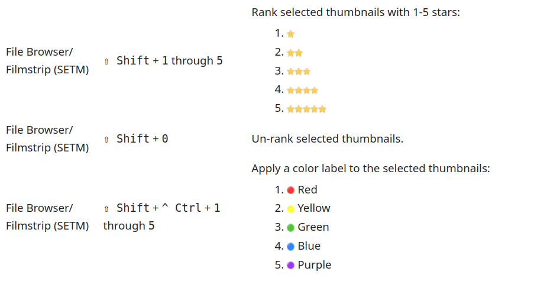The image size is (534, 281).
Task: Click the purple color label dot
Action: tap(291, 265)
